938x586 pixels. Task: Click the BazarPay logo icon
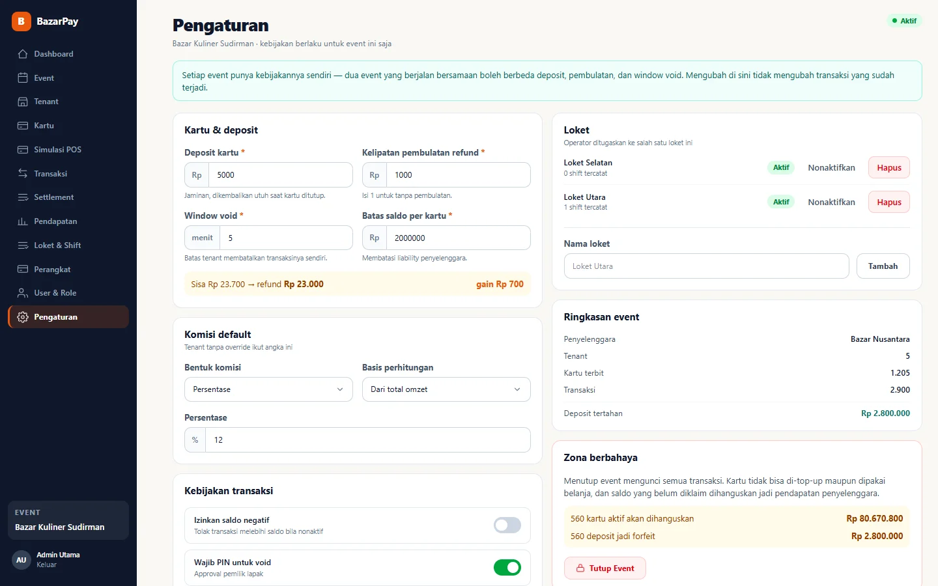click(21, 21)
